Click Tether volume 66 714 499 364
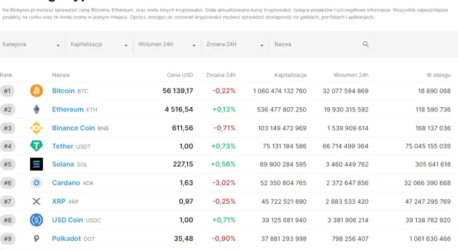The image size is (458, 250). pos(346,146)
